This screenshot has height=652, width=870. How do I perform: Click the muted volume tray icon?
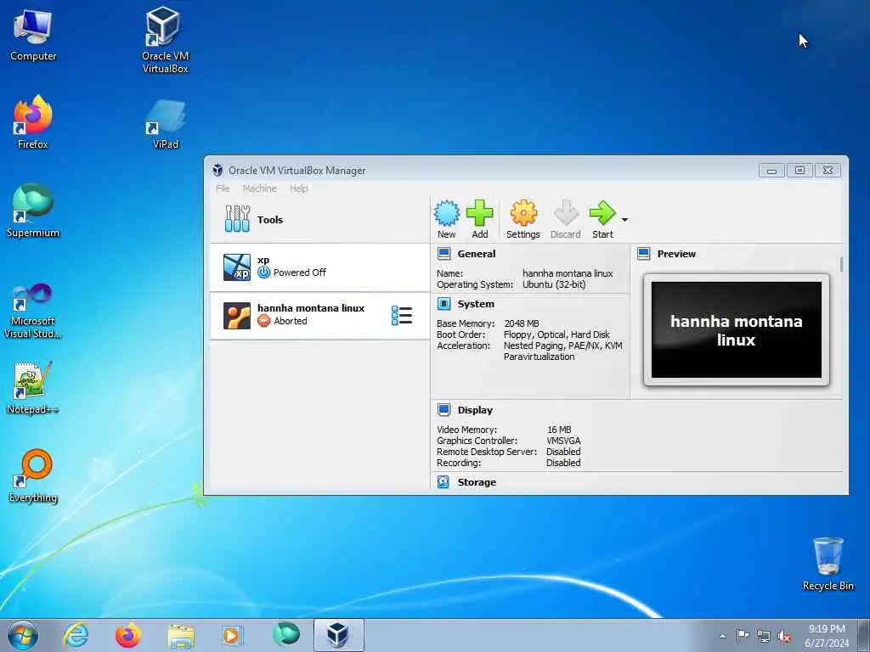784,637
